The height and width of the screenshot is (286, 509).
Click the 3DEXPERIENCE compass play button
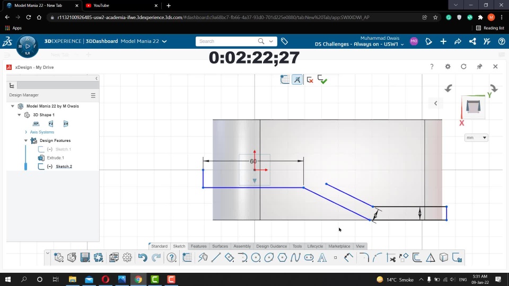tap(28, 47)
